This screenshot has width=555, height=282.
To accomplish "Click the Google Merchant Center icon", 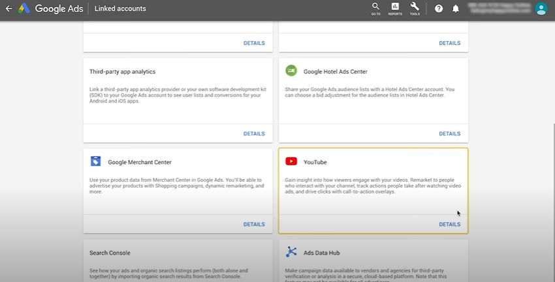I will coord(95,162).
